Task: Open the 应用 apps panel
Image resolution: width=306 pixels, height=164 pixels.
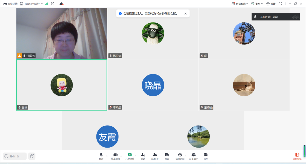Action: coord(206,156)
